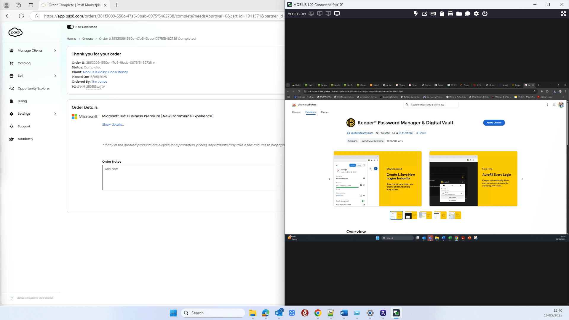The width and height of the screenshot is (569, 320).
Task: Open the annotate pencil tool in remote toolbar
Action: (x=424, y=14)
